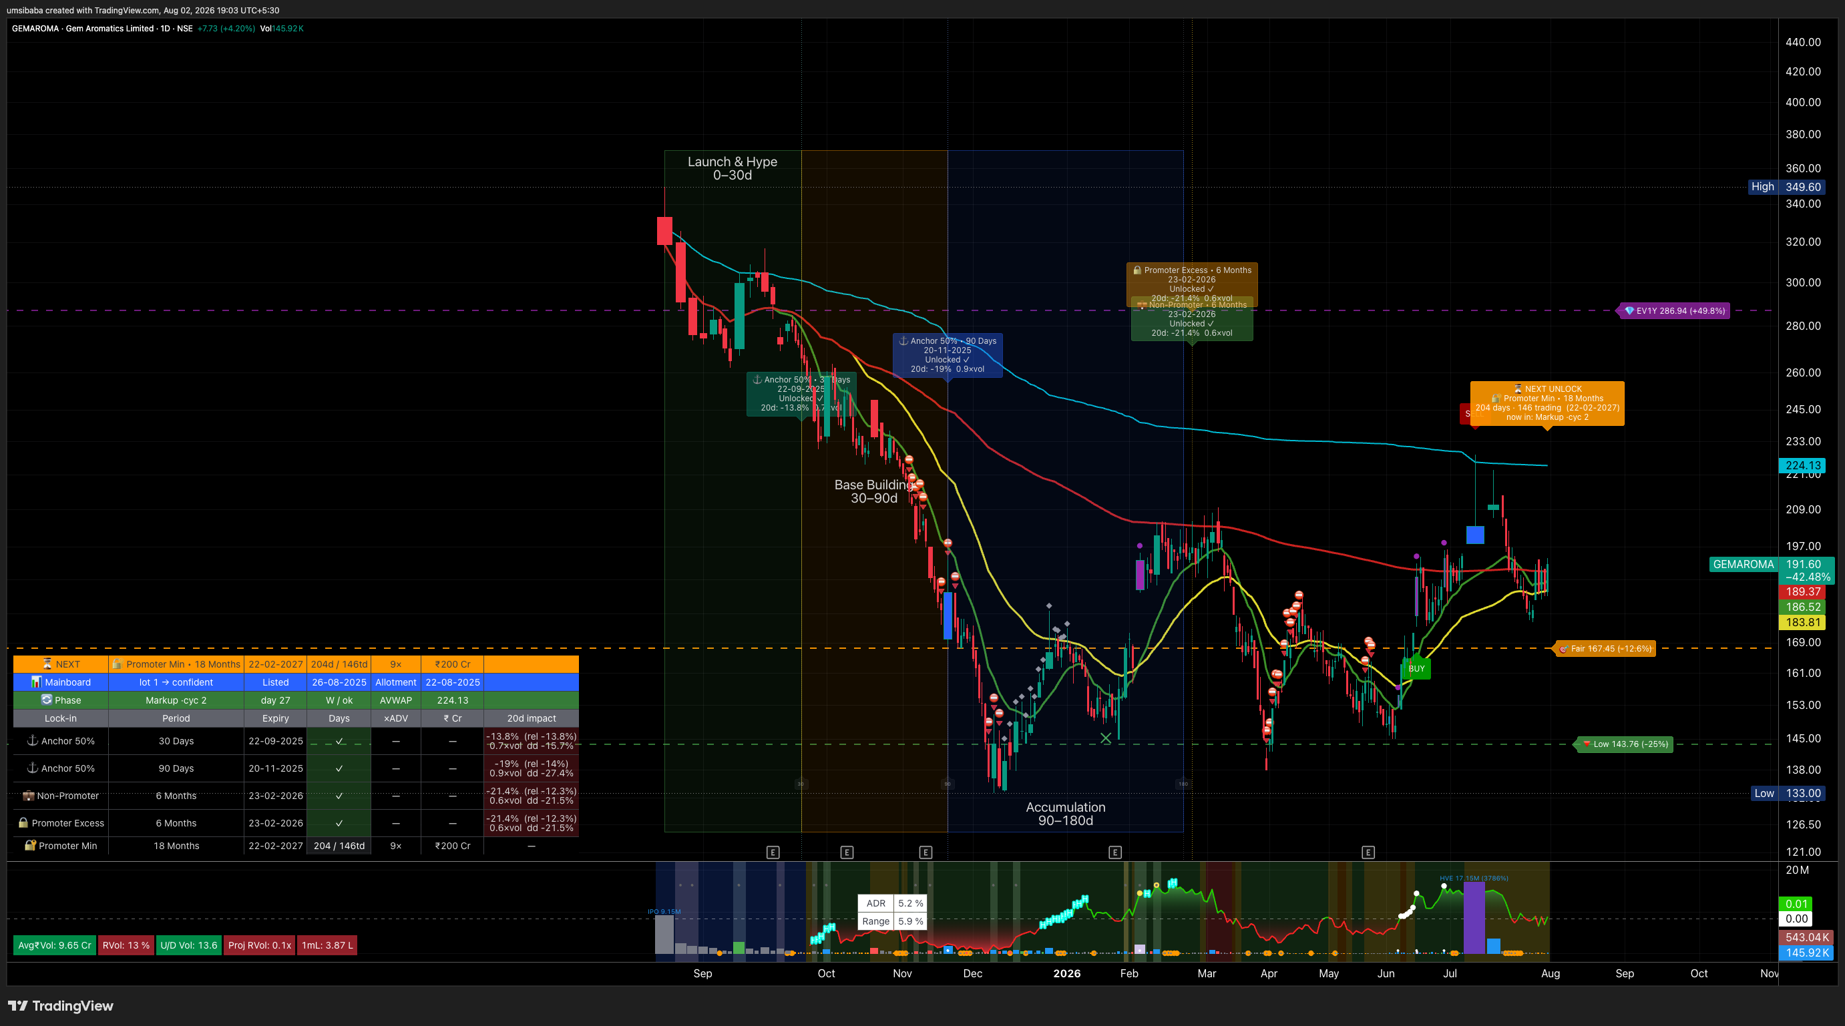Screen dimensions: 1845x1026
Task: Click the red 189.37 price axis label
Action: tap(1802, 591)
